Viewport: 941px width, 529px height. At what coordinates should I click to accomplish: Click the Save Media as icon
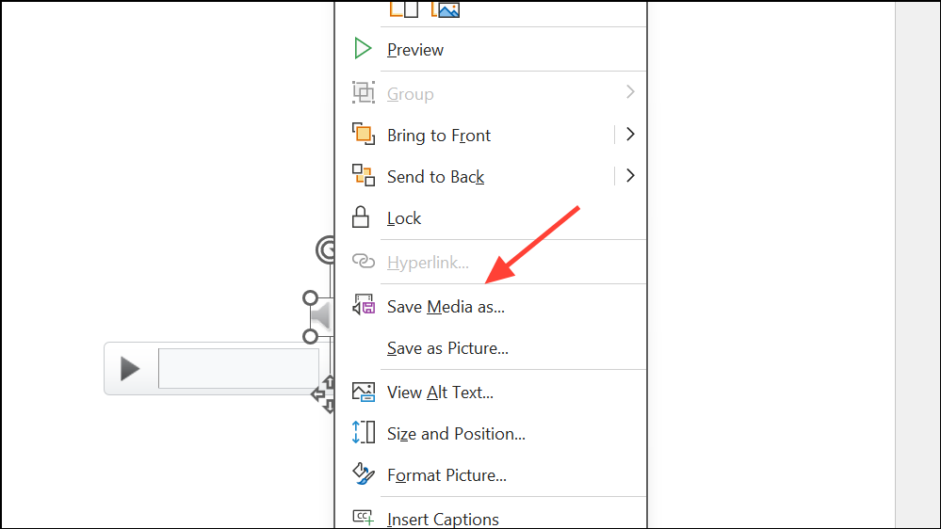tap(364, 306)
